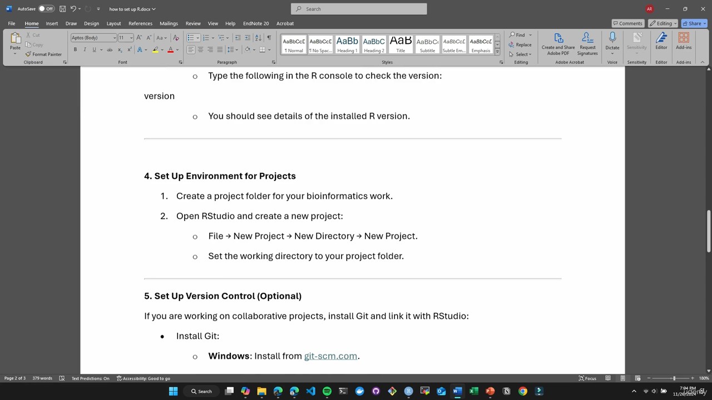712x400 pixels.
Task: Increase paragraph indent
Action: click(248, 38)
